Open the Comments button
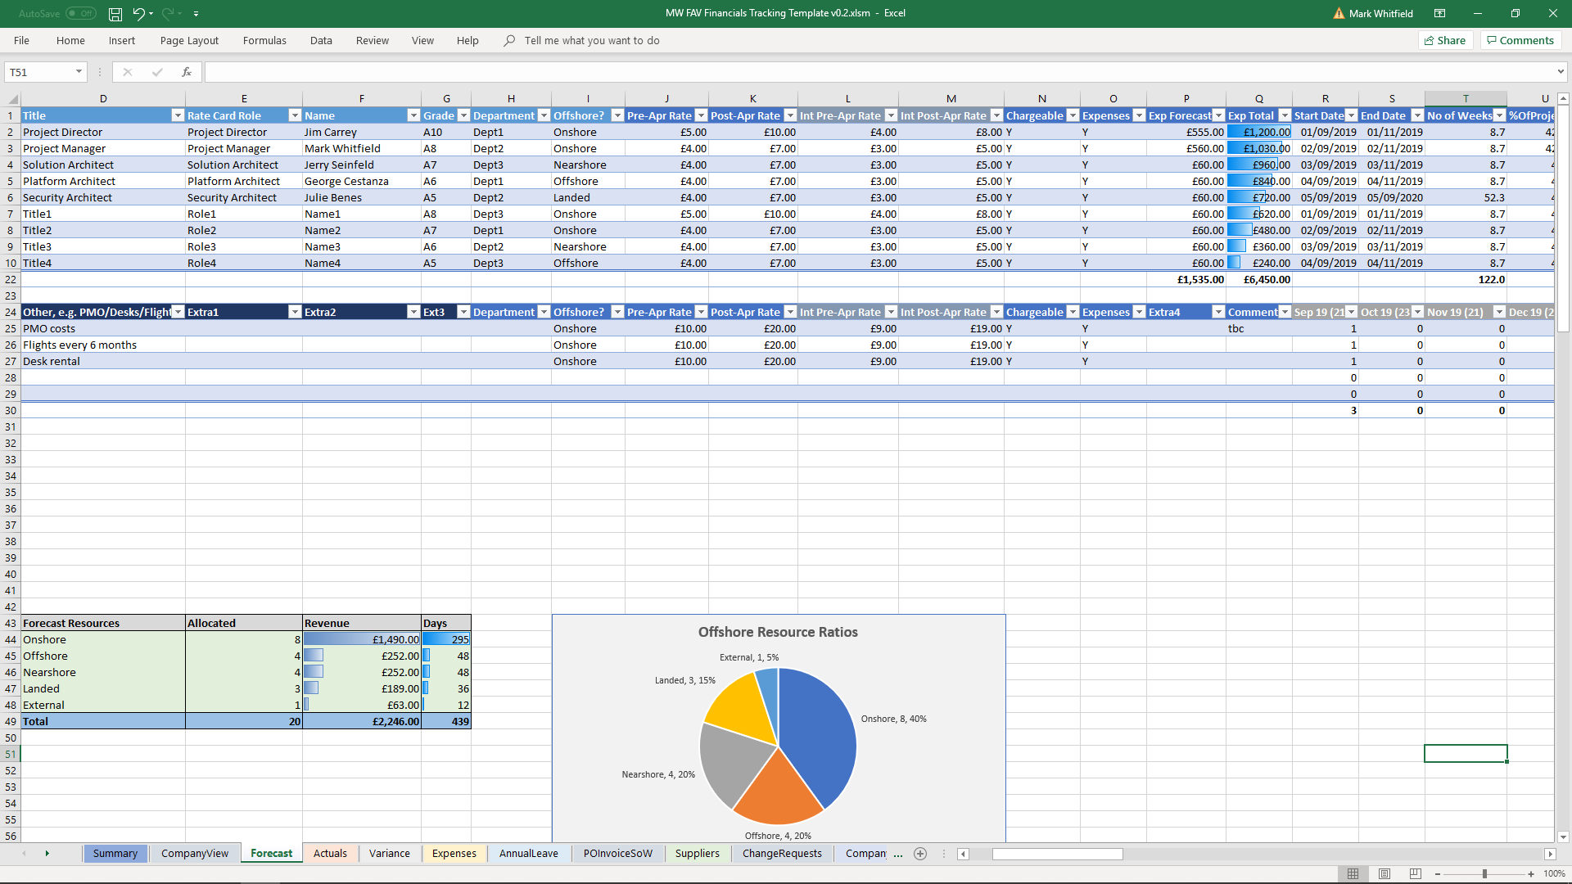 [x=1520, y=40]
